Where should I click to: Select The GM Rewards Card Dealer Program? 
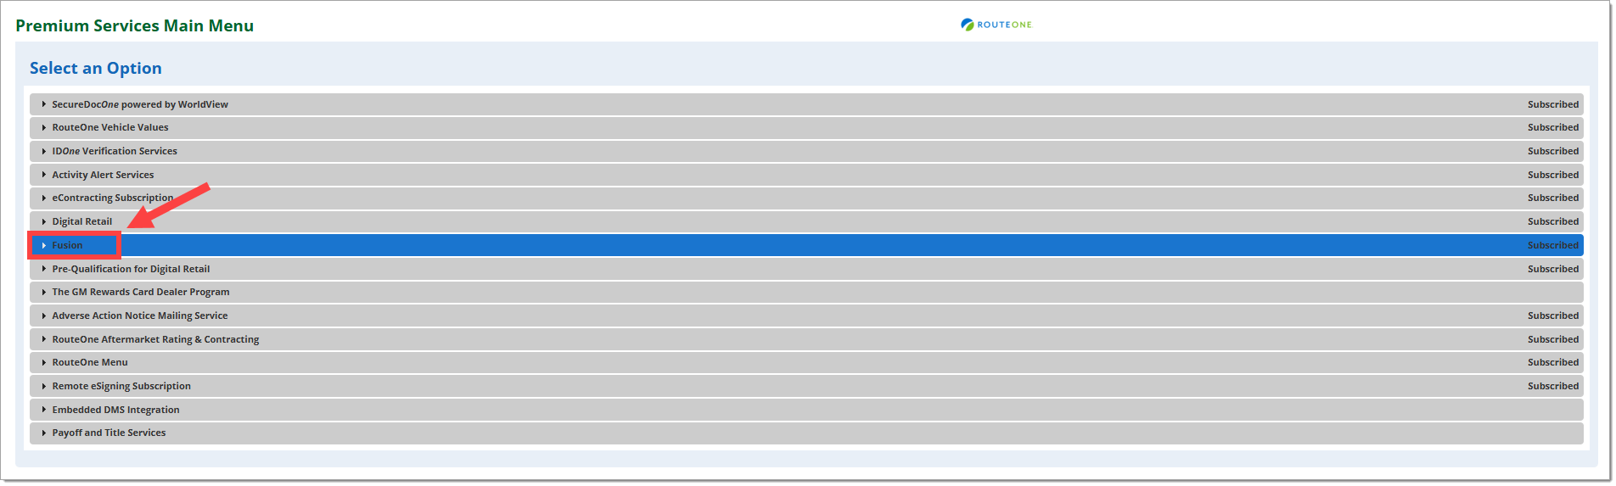[141, 292]
